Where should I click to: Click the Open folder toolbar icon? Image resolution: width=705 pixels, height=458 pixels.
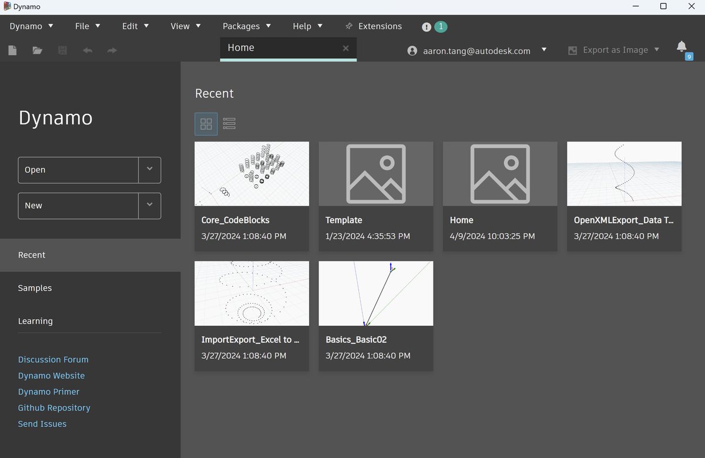click(38, 50)
